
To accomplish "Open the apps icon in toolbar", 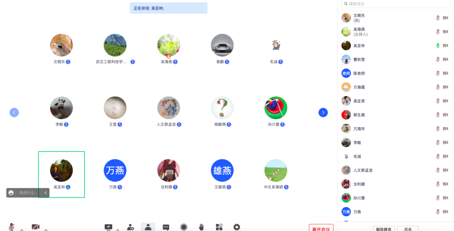I will point(219,227).
